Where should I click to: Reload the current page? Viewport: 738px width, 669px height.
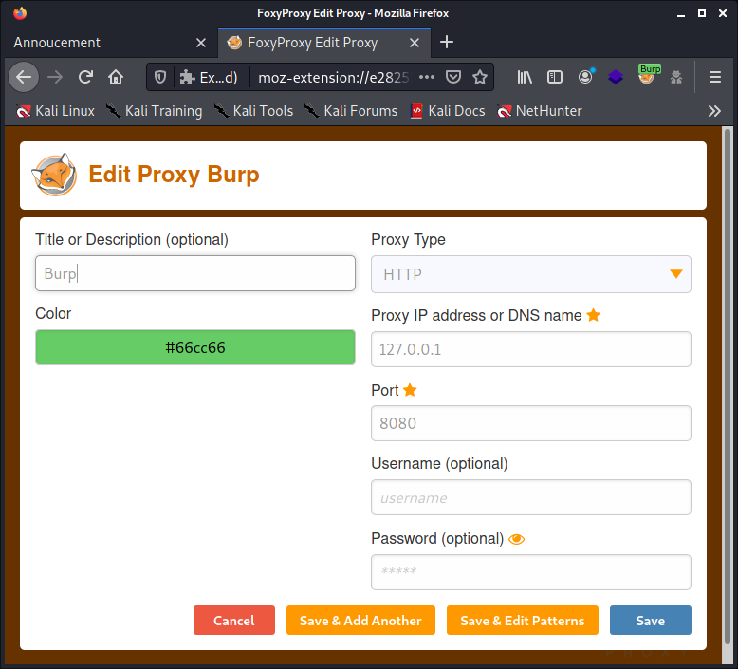85,77
